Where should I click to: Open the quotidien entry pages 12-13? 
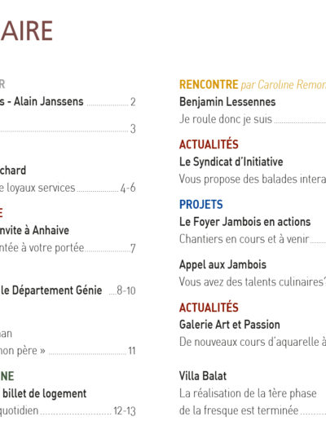(x=68, y=410)
